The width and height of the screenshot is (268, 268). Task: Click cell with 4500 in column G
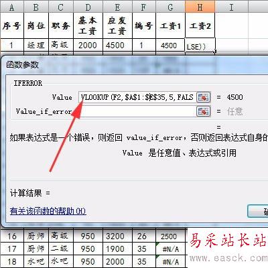click(x=171, y=46)
